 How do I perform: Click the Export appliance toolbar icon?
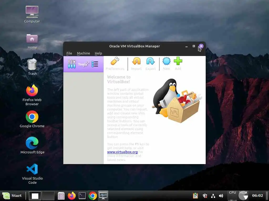(x=151, y=64)
